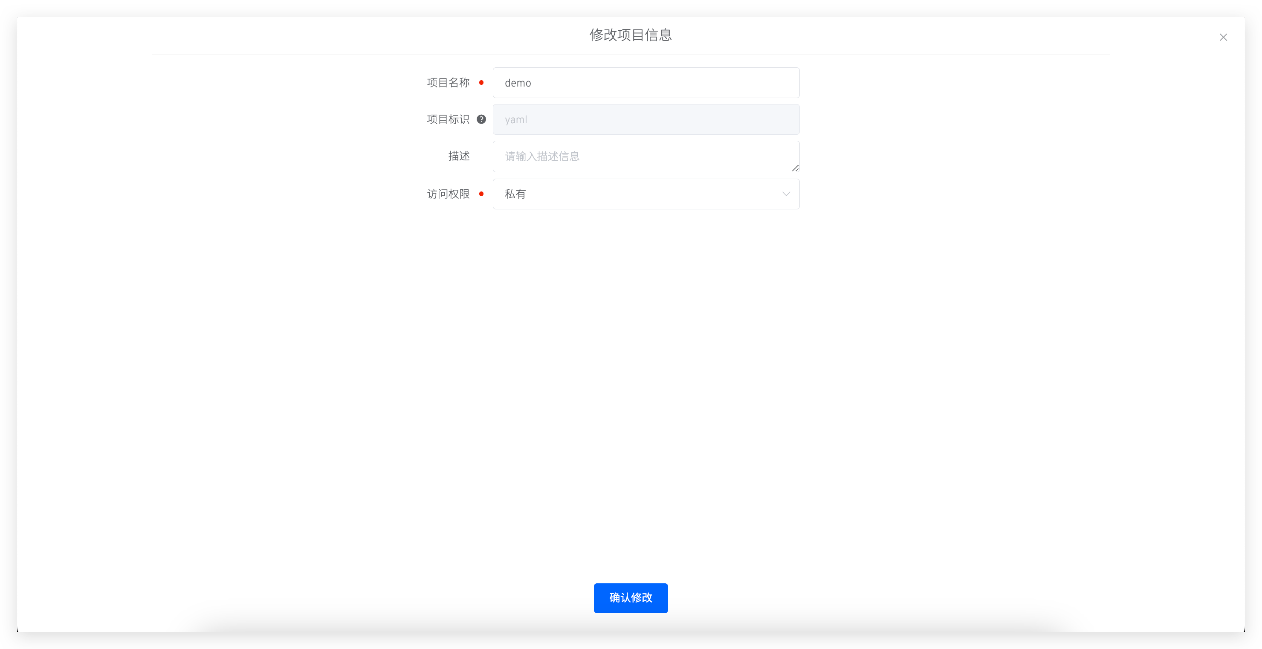Screen dimensions: 1262x649
Task: Close the 修改项目信息 dialog with X
Action: 1223,37
